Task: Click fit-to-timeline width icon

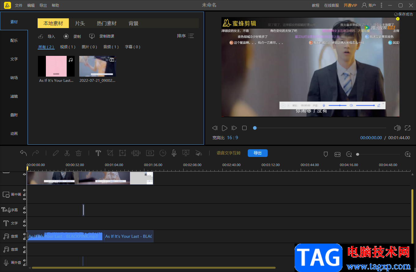Action: [337, 154]
